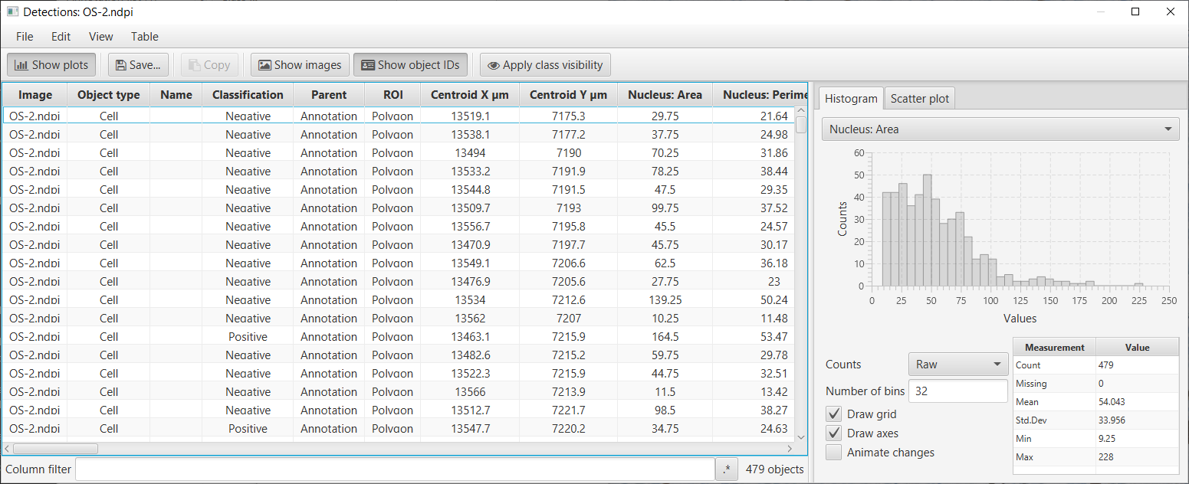Sort by Centroid X µm column header

[x=470, y=95]
